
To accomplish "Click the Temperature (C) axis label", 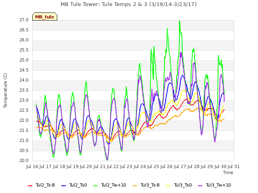I will [x=5, y=90].
